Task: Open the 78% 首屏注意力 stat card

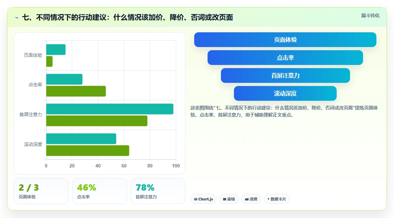Action: click(x=158, y=191)
